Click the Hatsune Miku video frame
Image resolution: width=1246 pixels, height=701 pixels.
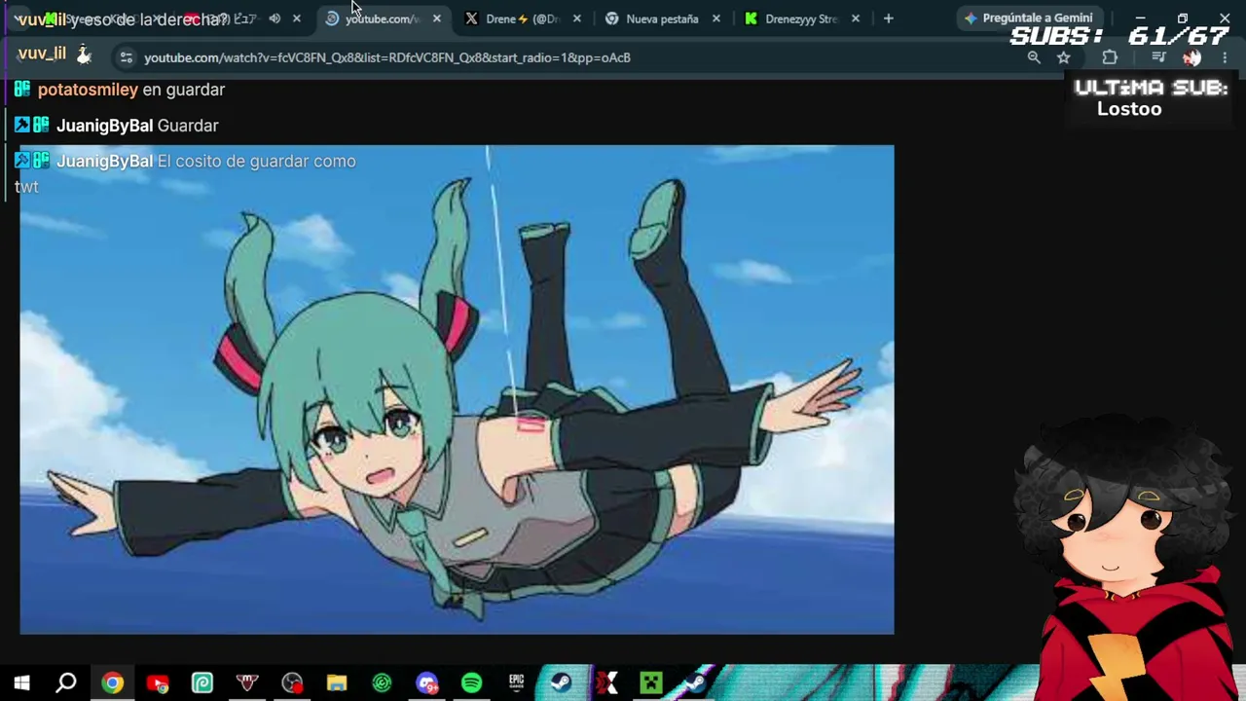pos(457,389)
